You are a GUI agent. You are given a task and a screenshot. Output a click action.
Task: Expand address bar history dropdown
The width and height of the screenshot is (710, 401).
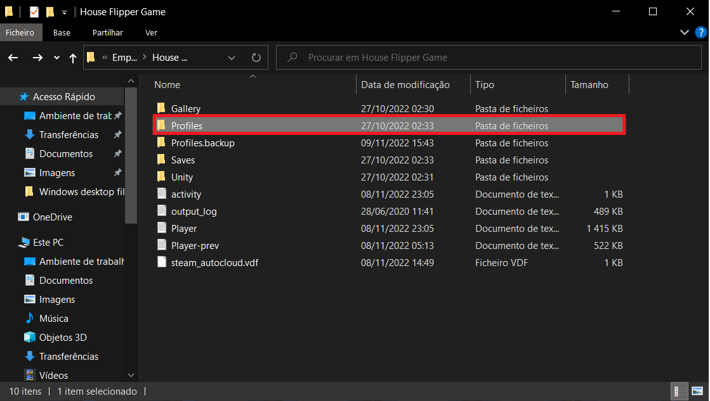coord(231,58)
